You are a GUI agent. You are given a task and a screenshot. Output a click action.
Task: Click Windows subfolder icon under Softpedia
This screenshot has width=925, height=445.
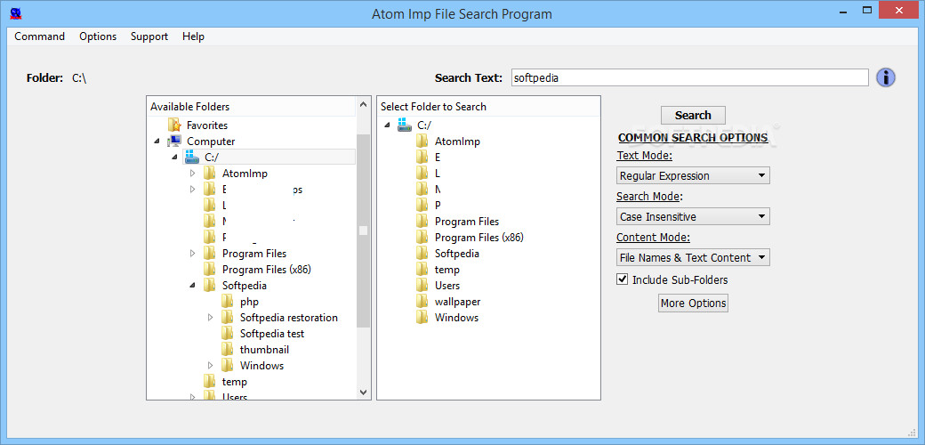(x=228, y=365)
